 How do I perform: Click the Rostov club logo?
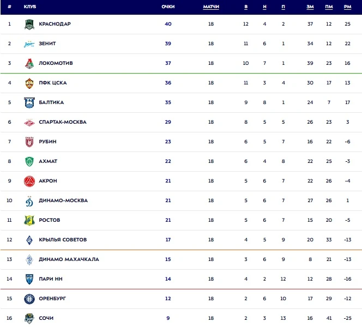pyautogui.click(x=29, y=220)
